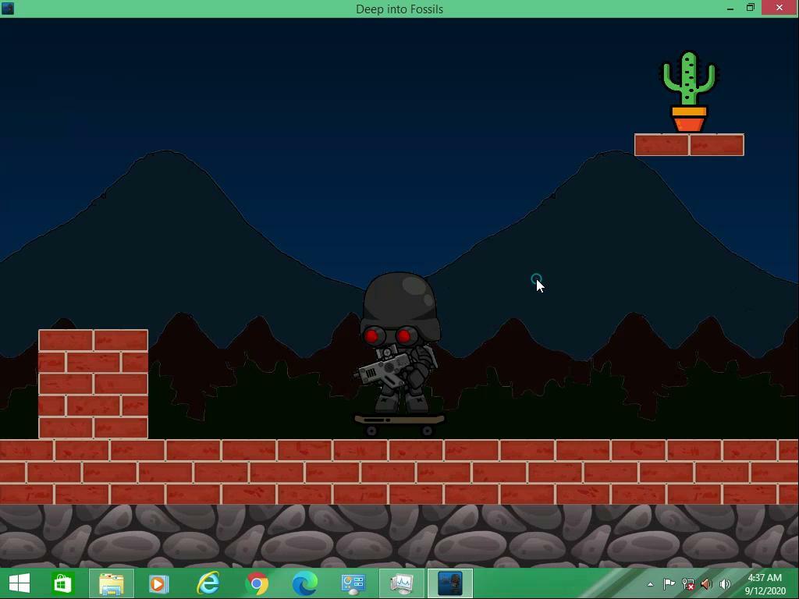Launch Internet Explorer from the taskbar
799x599 pixels.
208,583
